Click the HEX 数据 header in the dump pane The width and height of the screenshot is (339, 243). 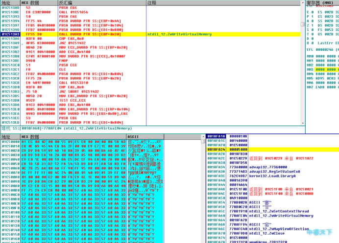click(x=73, y=137)
